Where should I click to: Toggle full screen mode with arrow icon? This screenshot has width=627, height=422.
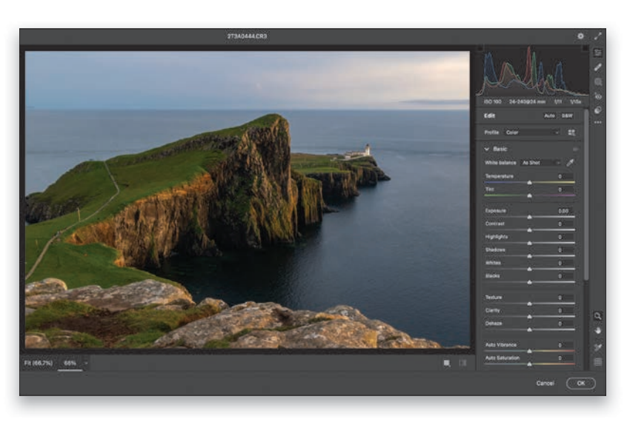pyautogui.click(x=597, y=36)
